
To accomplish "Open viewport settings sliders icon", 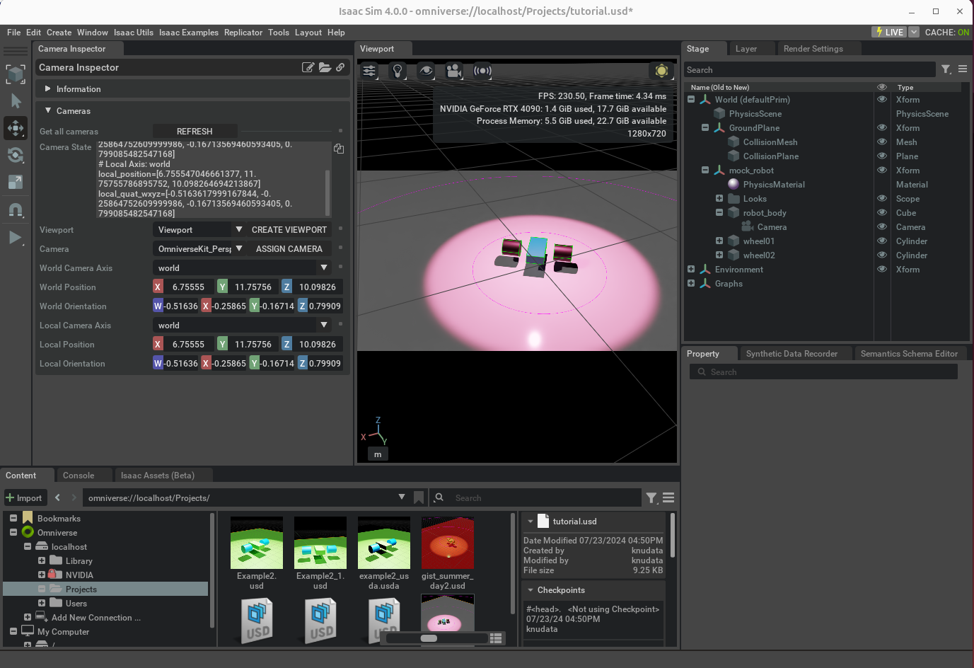I will pyautogui.click(x=369, y=71).
